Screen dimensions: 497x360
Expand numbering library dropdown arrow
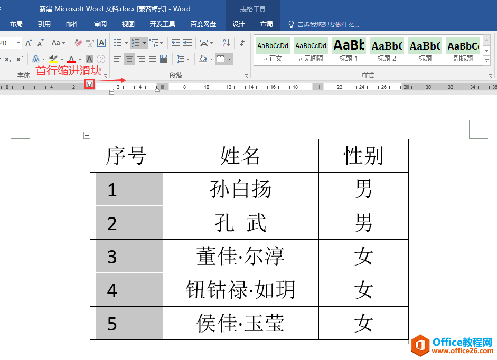tap(144, 43)
